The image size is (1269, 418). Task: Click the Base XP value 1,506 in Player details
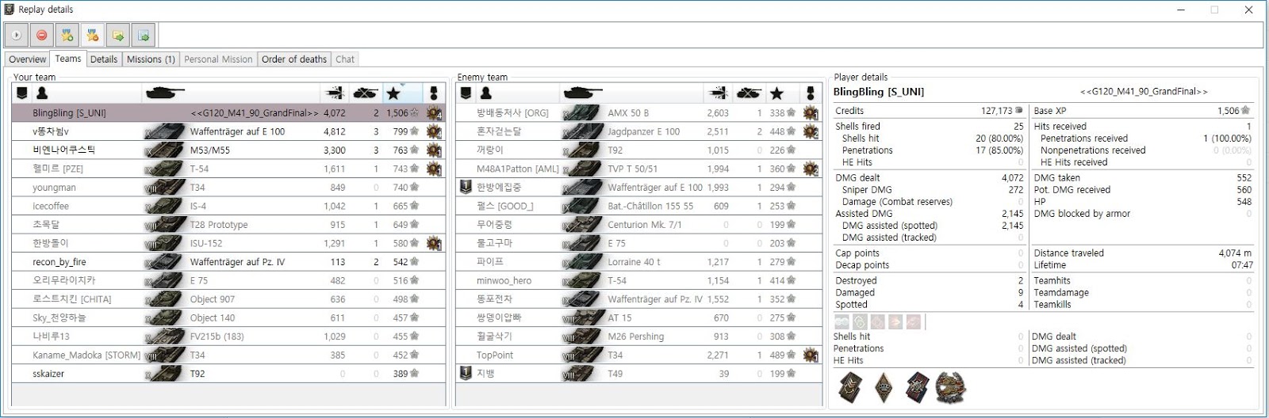pos(1228,111)
